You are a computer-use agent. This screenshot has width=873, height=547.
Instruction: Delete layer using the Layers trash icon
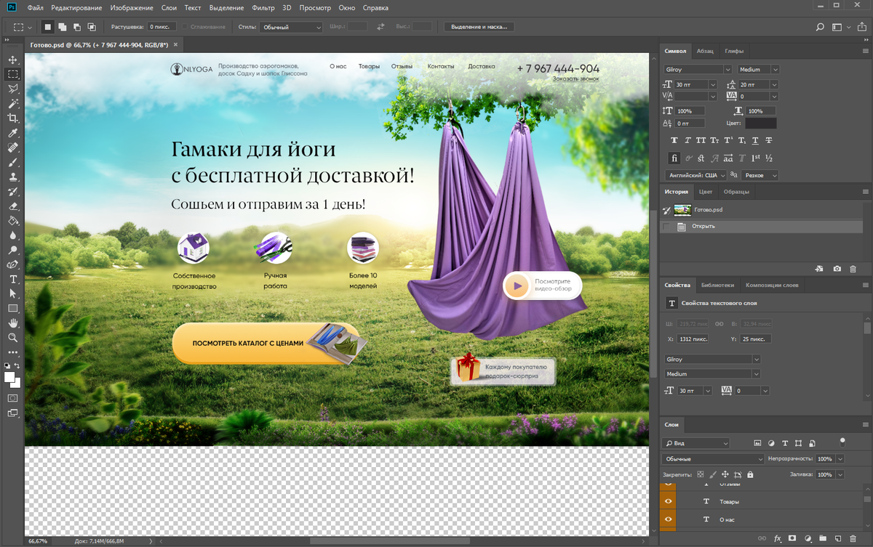(853, 538)
